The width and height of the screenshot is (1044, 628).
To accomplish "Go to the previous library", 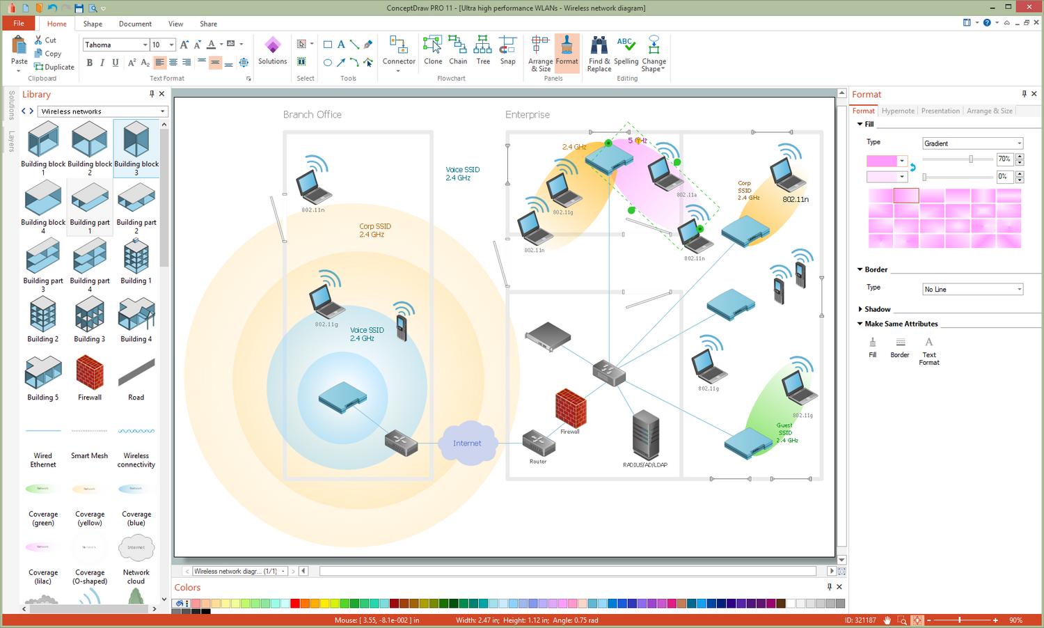I will pyautogui.click(x=24, y=111).
